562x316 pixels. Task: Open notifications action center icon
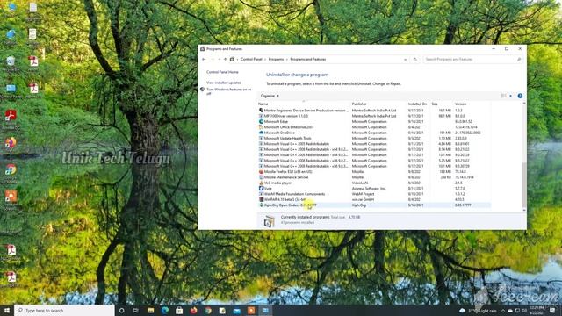(552, 310)
